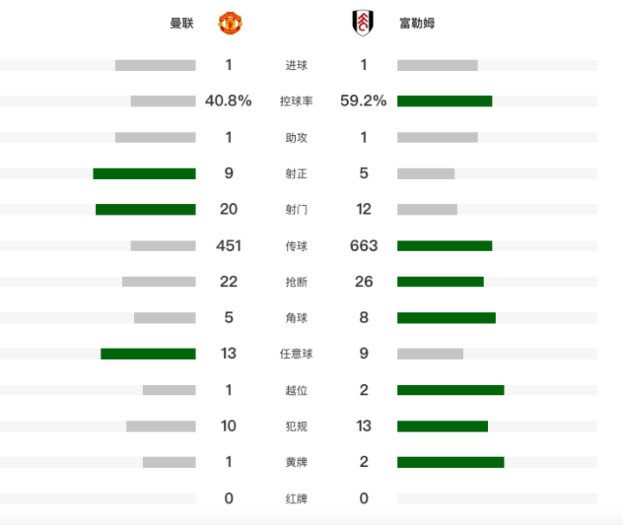
Task: Select the 任意球 stat label
Action: [x=297, y=354]
